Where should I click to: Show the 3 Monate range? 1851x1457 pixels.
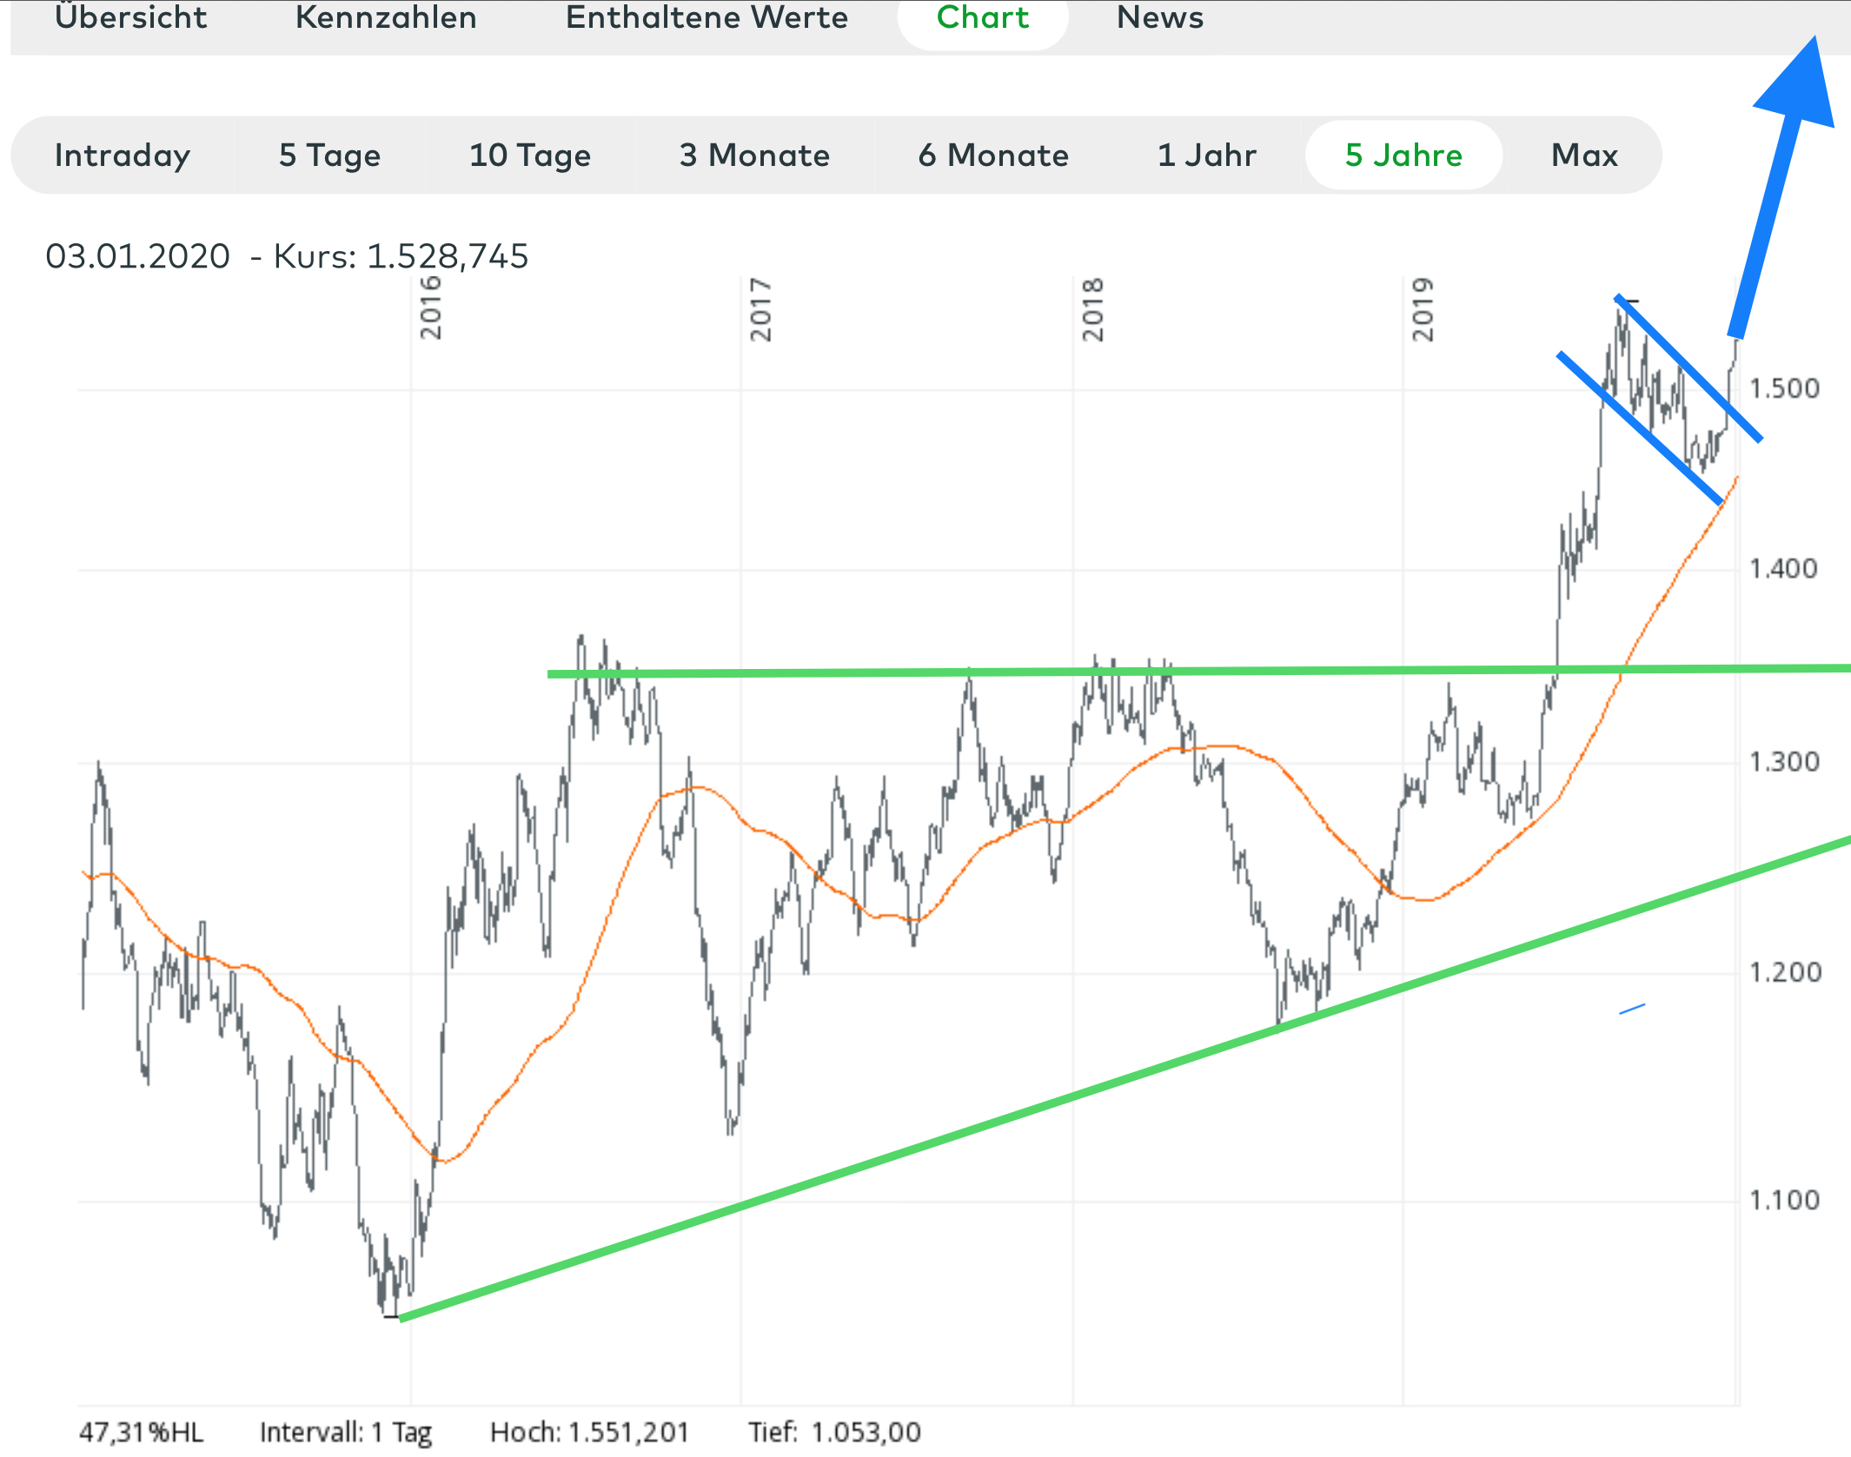754,156
